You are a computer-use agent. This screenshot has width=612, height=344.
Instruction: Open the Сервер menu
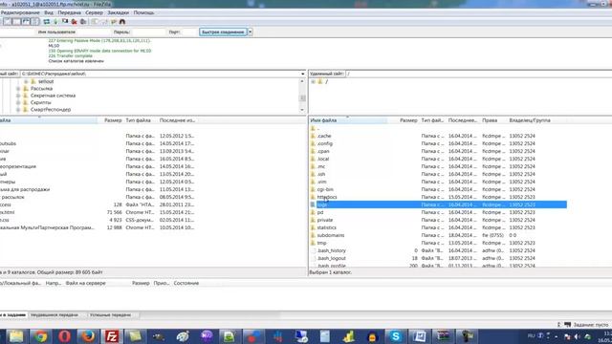[x=94, y=12]
